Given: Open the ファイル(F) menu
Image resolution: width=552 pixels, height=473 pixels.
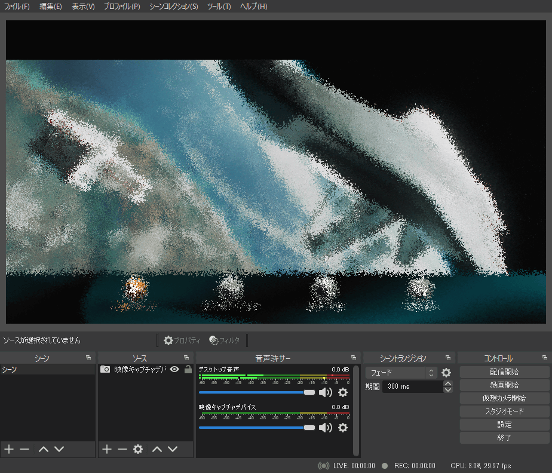Looking at the screenshot, I should [17, 7].
